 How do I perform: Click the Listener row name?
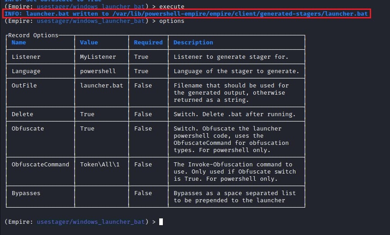(26, 57)
